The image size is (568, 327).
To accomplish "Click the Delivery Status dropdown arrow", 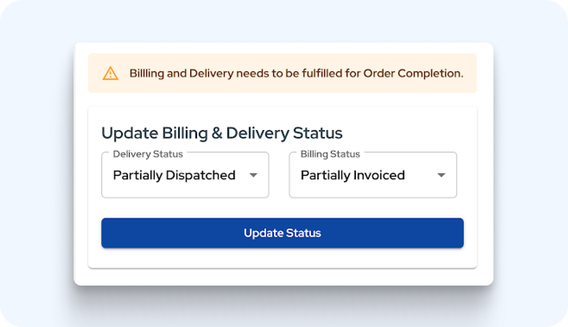I will point(253,175).
